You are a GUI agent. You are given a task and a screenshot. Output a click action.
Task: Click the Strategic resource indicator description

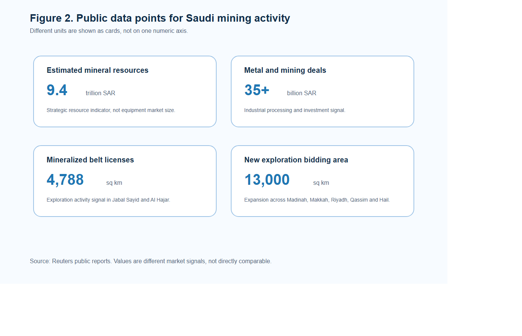pyautogui.click(x=111, y=111)
